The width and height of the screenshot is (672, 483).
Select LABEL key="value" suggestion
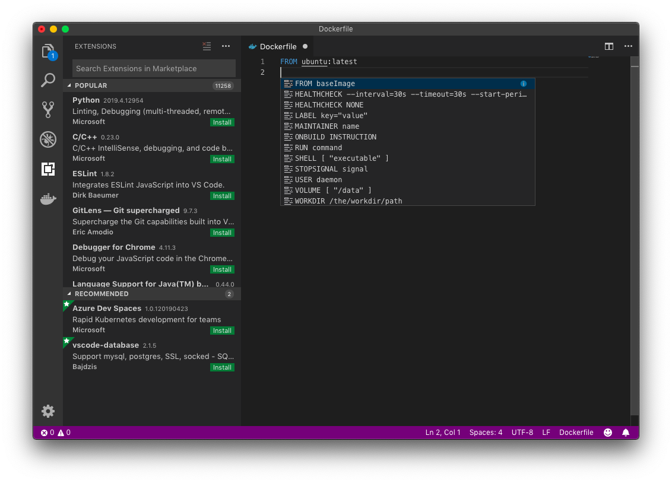pos(408,116)
